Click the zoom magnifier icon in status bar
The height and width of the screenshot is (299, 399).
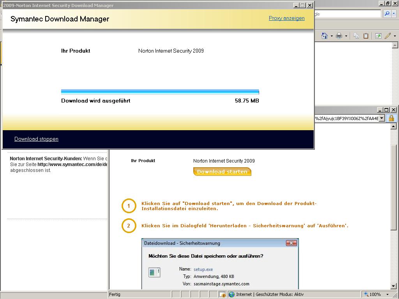coord(366,294)
